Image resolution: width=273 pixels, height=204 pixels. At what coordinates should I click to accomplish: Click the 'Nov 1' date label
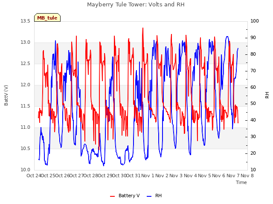point(148,176)
